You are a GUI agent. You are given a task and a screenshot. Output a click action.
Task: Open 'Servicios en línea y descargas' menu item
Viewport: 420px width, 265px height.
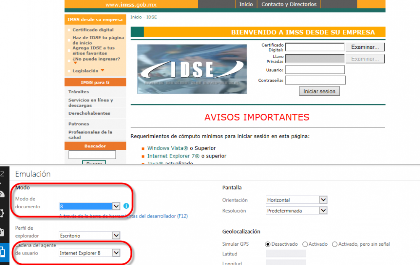pos(91,102)
